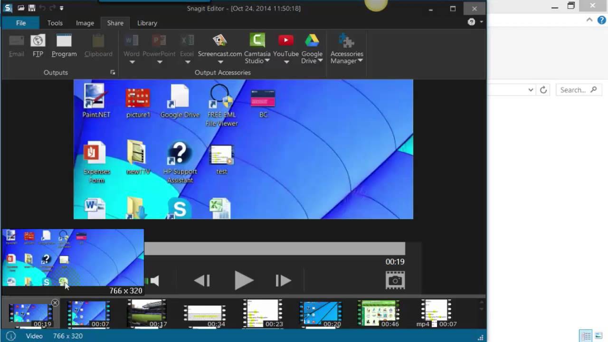
Task: Select the Share tab
Action: (x=115, y=23)
